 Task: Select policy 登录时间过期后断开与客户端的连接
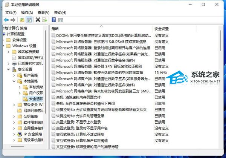(x=103, y=48)
